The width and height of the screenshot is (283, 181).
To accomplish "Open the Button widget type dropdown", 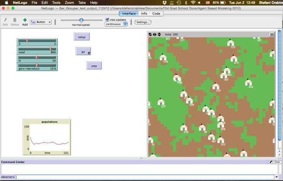I will coord(41,22).
